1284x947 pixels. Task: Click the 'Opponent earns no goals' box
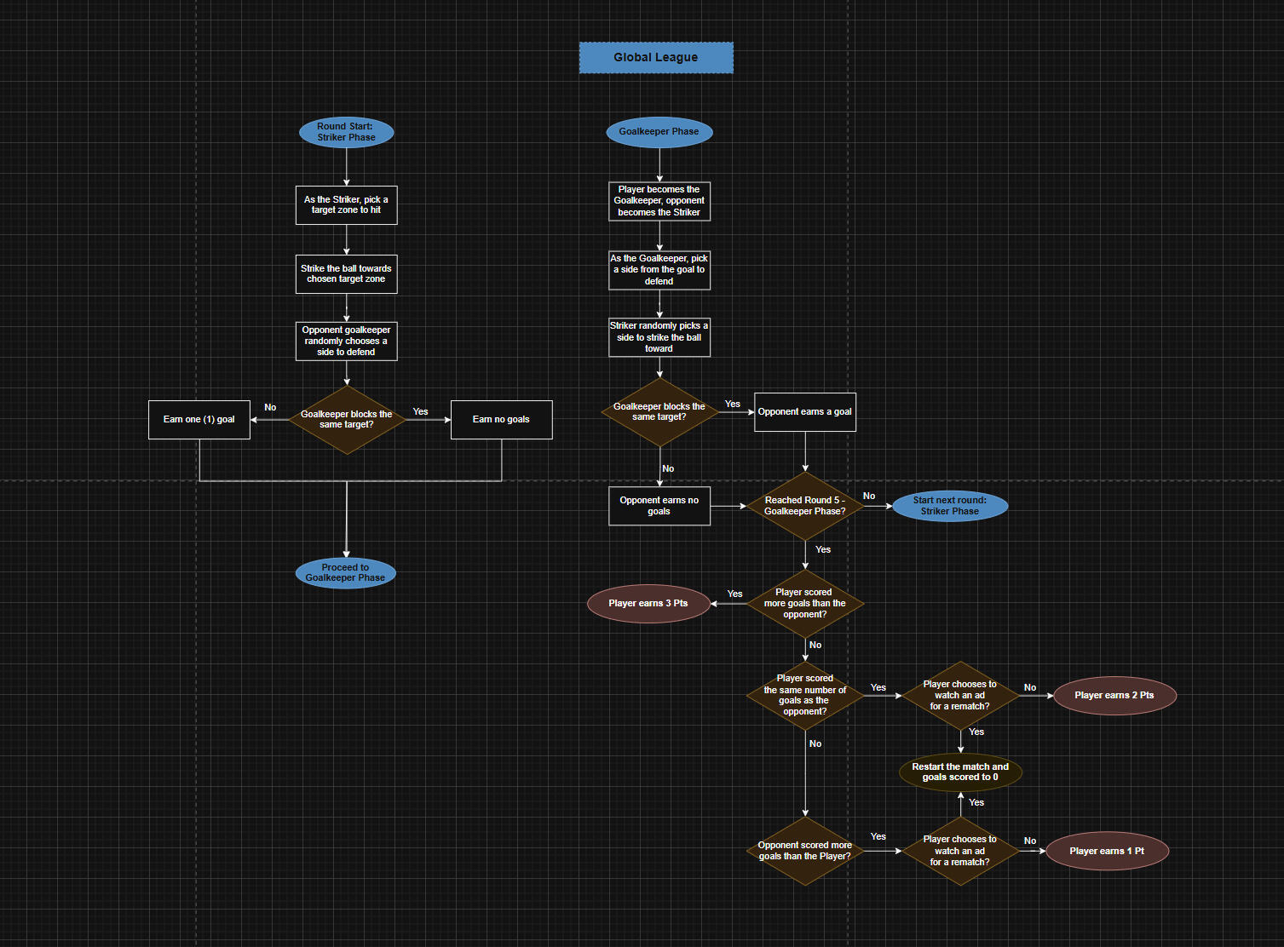(659, 506)
